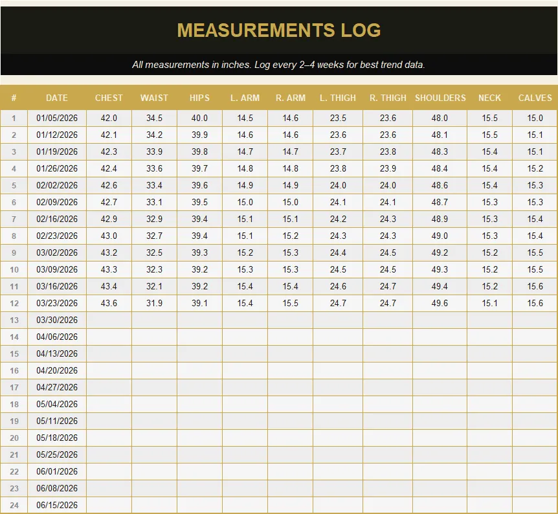Select row number 24
Screen dimensions: 558x514
point(14,505)
